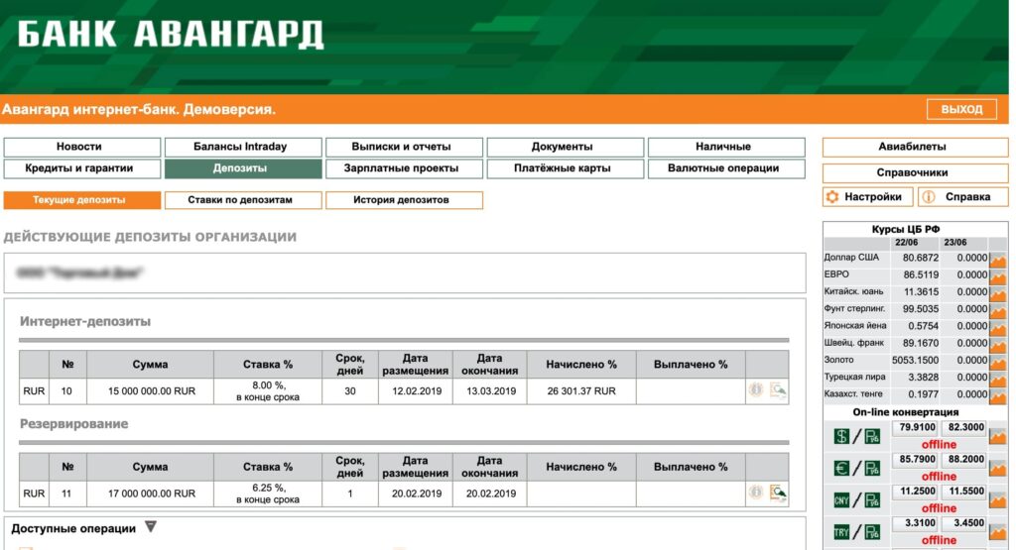Open chart icon for Швейц. франк rate
The image size is (1016, 550).
point(998,344)
